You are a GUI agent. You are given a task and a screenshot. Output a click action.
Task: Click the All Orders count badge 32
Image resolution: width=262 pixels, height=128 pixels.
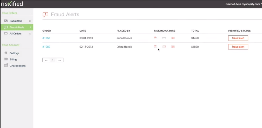pyautogui.click(x=30, y=34)
